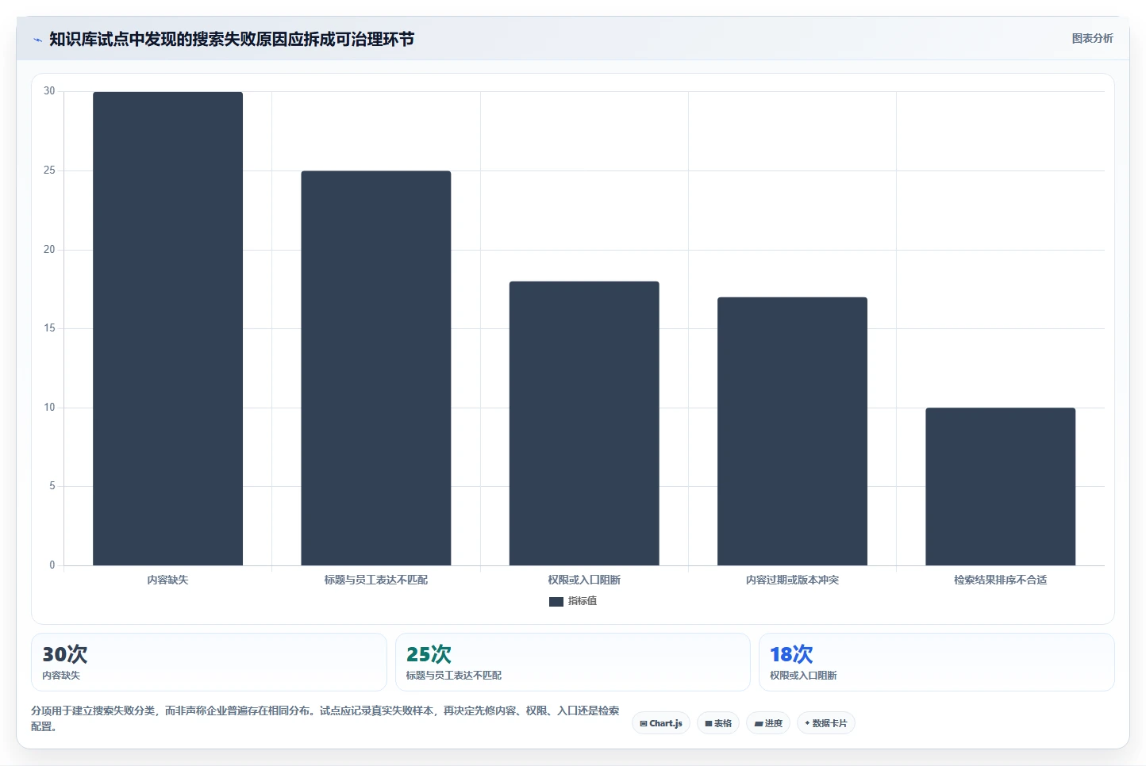1146x766 pixels.
Task: Click the y-axis value 0
Action: [52, 565]
